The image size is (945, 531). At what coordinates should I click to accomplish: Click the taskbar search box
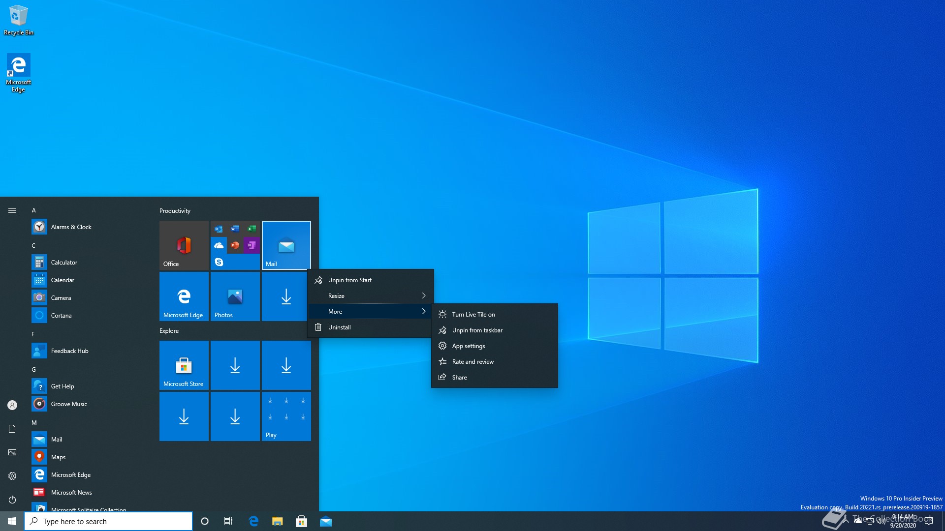pyautogui.click(x=108, y=521)
